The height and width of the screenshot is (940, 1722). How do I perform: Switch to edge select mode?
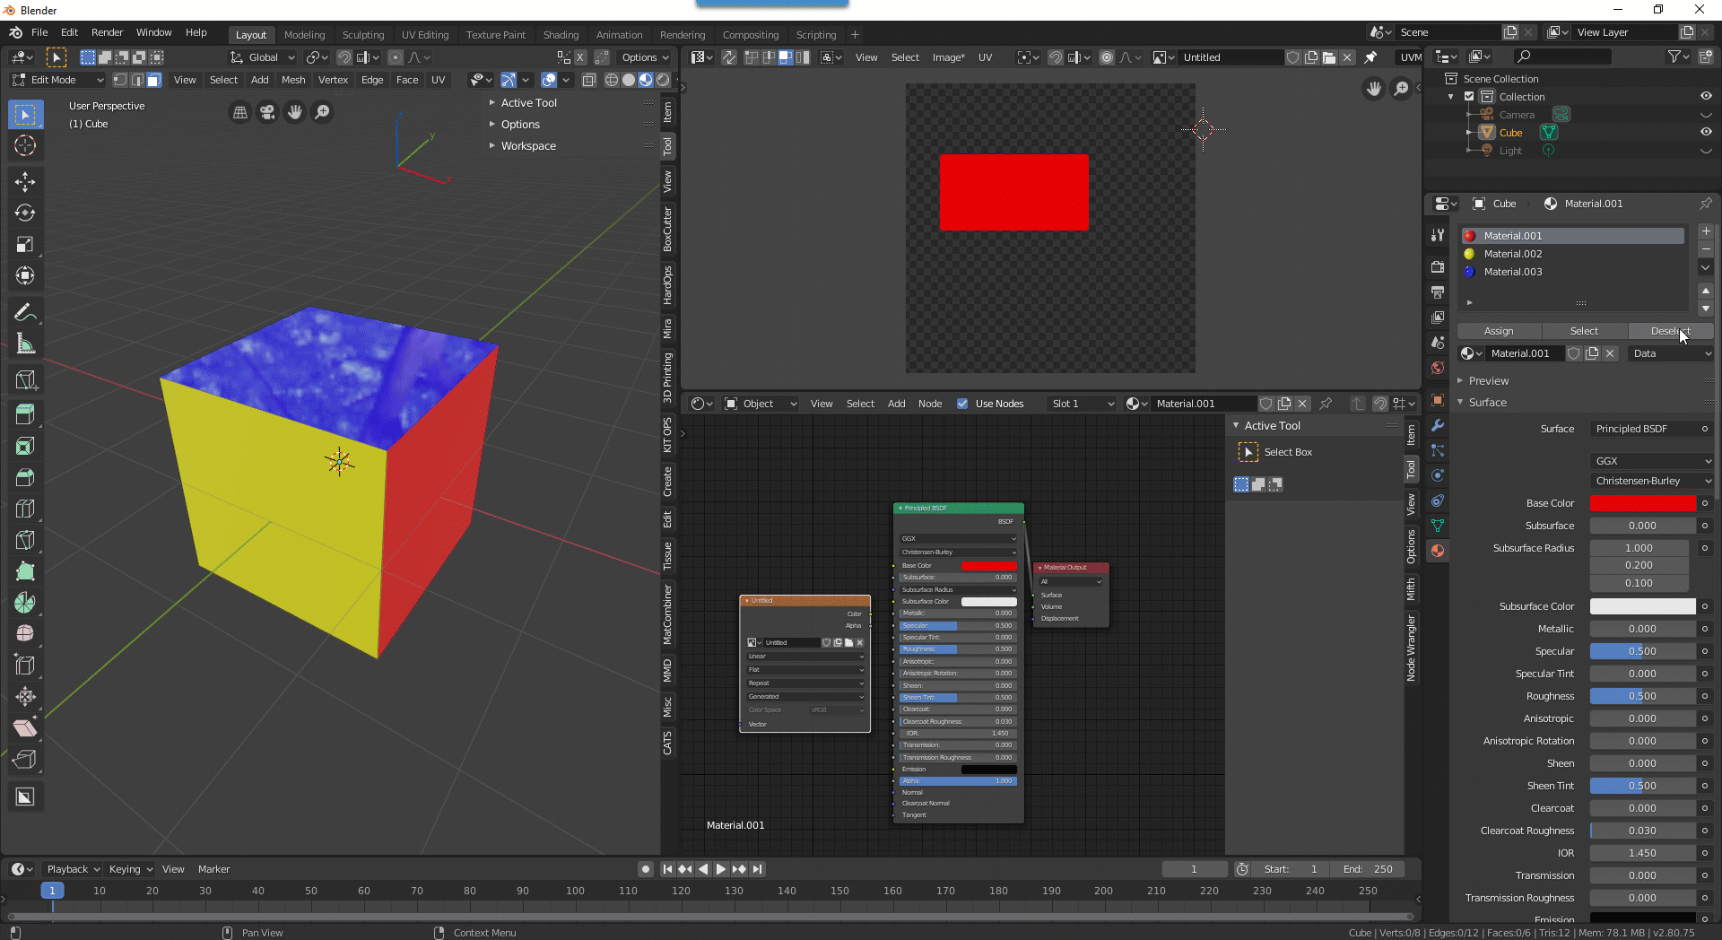[136, 80]
